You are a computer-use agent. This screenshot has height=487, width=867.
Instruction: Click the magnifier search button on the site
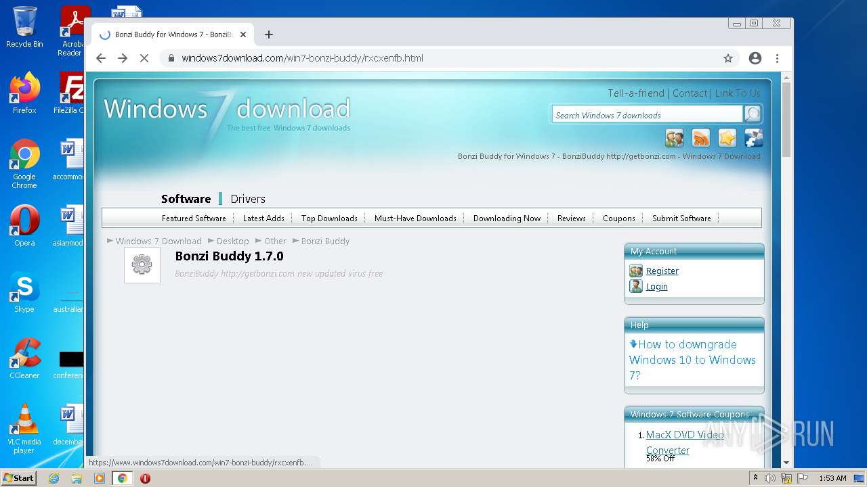(753, 114)
